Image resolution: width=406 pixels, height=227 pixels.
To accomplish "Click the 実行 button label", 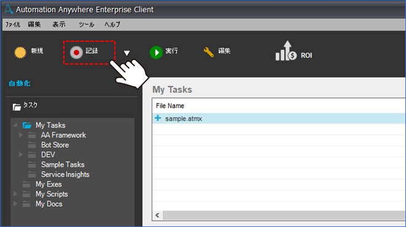I will point(171,51).
